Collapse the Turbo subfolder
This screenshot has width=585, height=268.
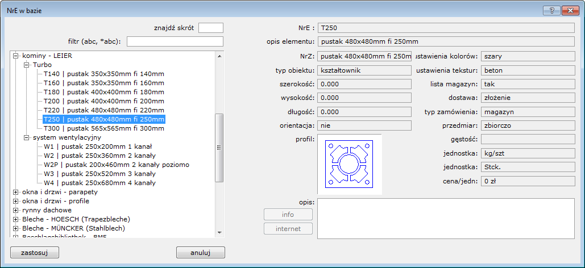coord(26,65)
